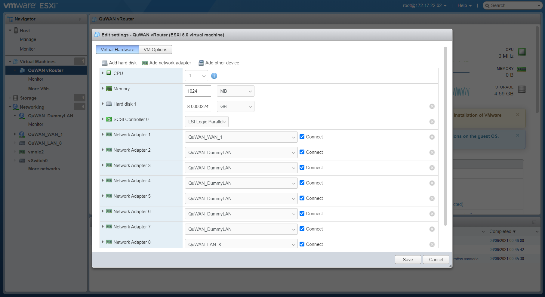
Task: Toggle Connect checkbox for Network Adapter 4
Action: point(302,183)
